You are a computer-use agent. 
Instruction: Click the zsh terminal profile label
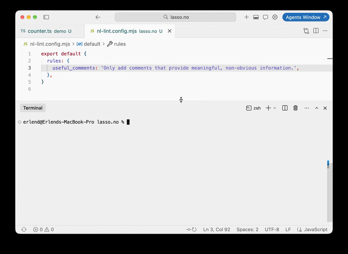click(x=257, y=108)
